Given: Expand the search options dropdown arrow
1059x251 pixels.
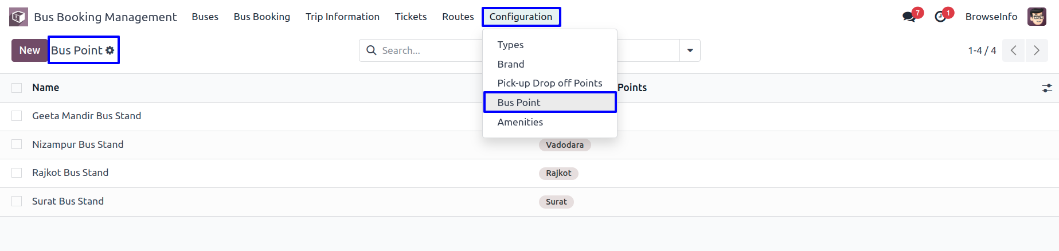Looking at the screenshot, I should [690, 50].
